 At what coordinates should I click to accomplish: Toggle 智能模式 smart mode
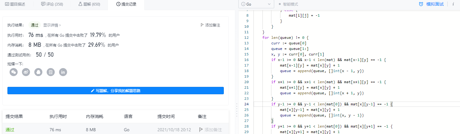pos(288,4)
